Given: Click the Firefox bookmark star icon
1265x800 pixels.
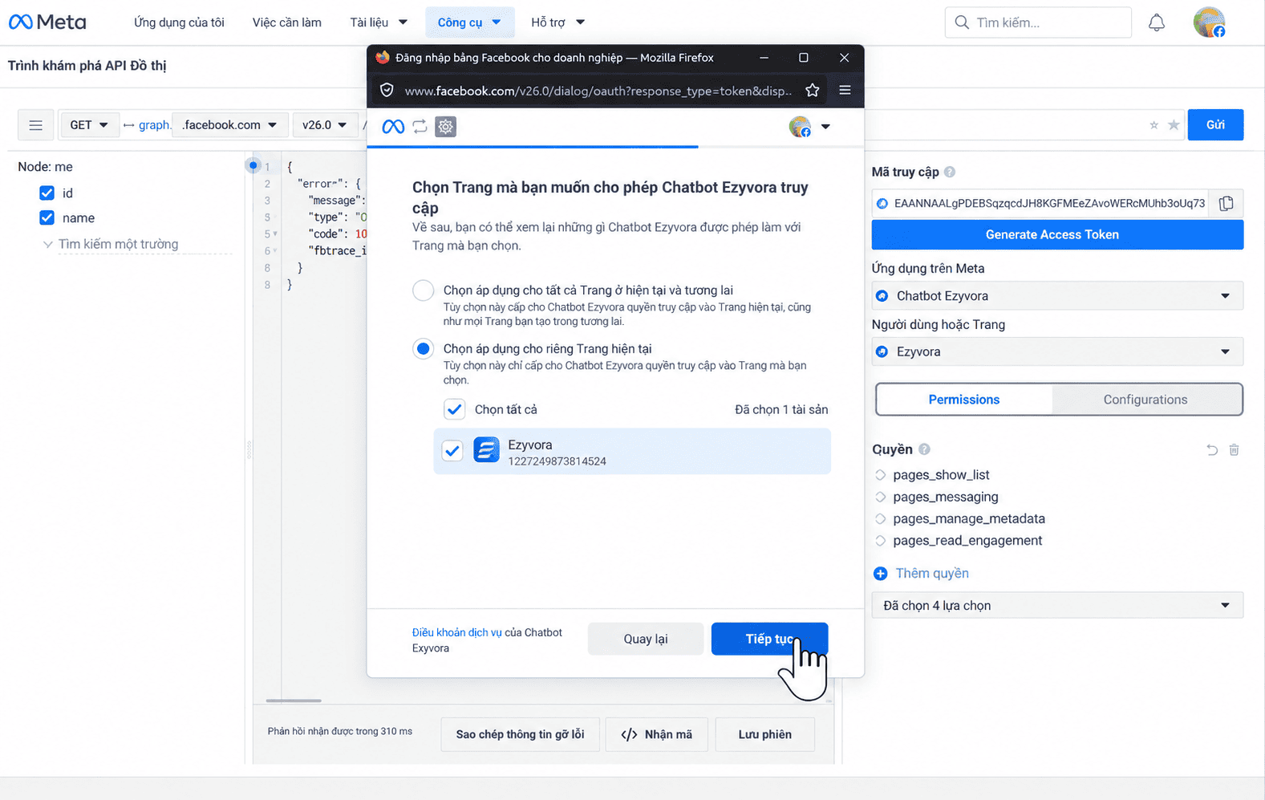Looking at the screenshot, I should 813,90.
